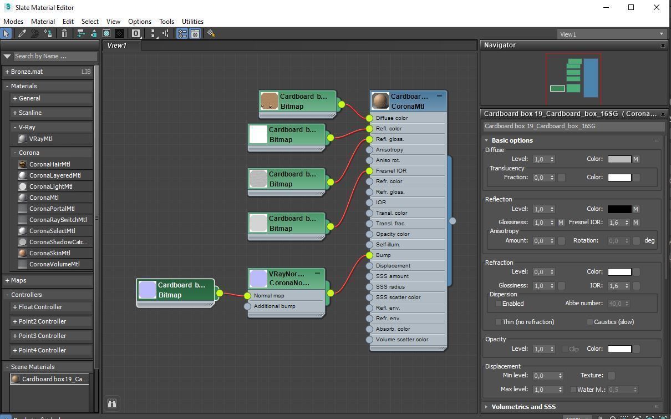Click the Search by Name field
This screenshot has height=419, width=671.
pos(55,56)
